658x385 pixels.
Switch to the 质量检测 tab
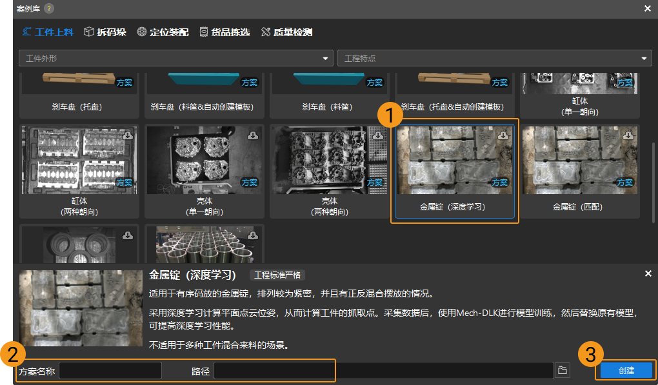(286, 32)
